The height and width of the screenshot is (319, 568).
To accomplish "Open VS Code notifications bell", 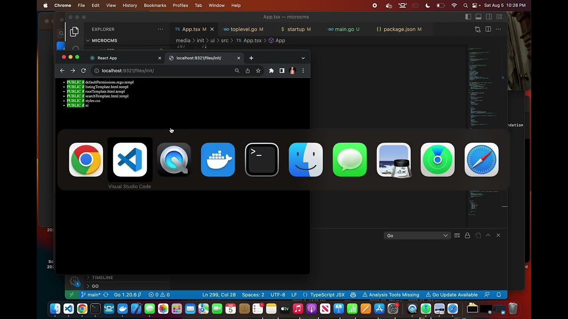I will point(499,295).
